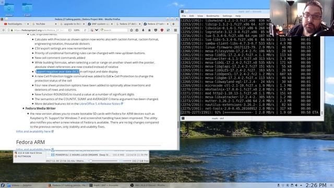Click the 2:26 PM clock

(316, 185)
